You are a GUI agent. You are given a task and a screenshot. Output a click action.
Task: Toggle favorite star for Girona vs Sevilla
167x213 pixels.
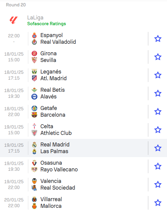[x=158, y=57]
